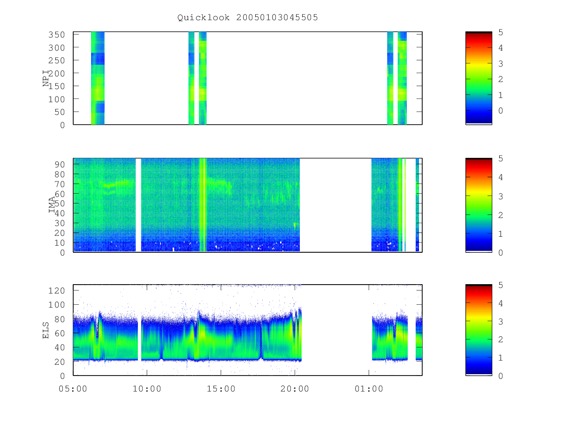
Task: Click the IMA panel colorbar
Action: (479, 205)
